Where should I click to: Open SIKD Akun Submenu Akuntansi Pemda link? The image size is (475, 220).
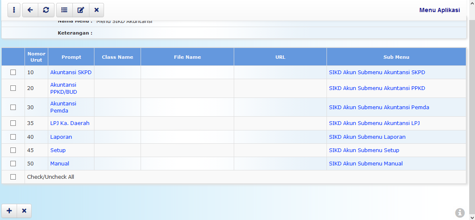coord(379,107)
